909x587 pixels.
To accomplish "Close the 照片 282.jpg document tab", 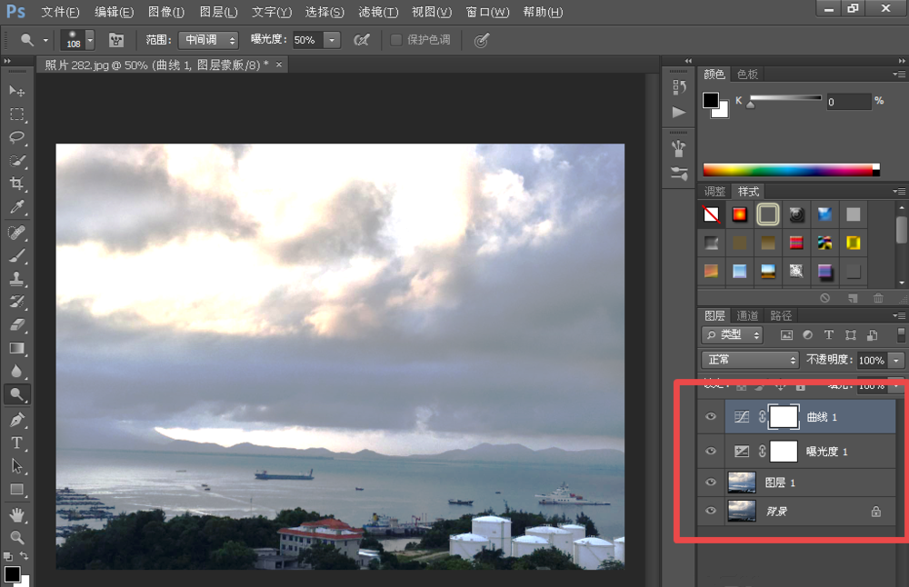I will (x=279, y=64).
